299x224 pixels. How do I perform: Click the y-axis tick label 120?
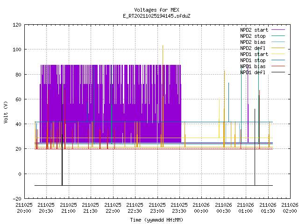click(17, 25)
